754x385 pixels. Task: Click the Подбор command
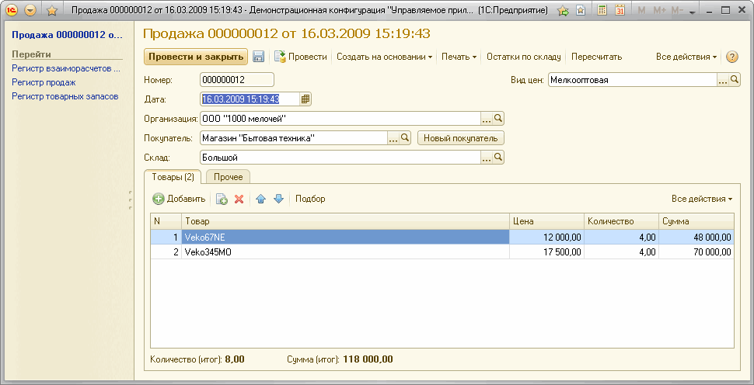[x=310, y=199]
